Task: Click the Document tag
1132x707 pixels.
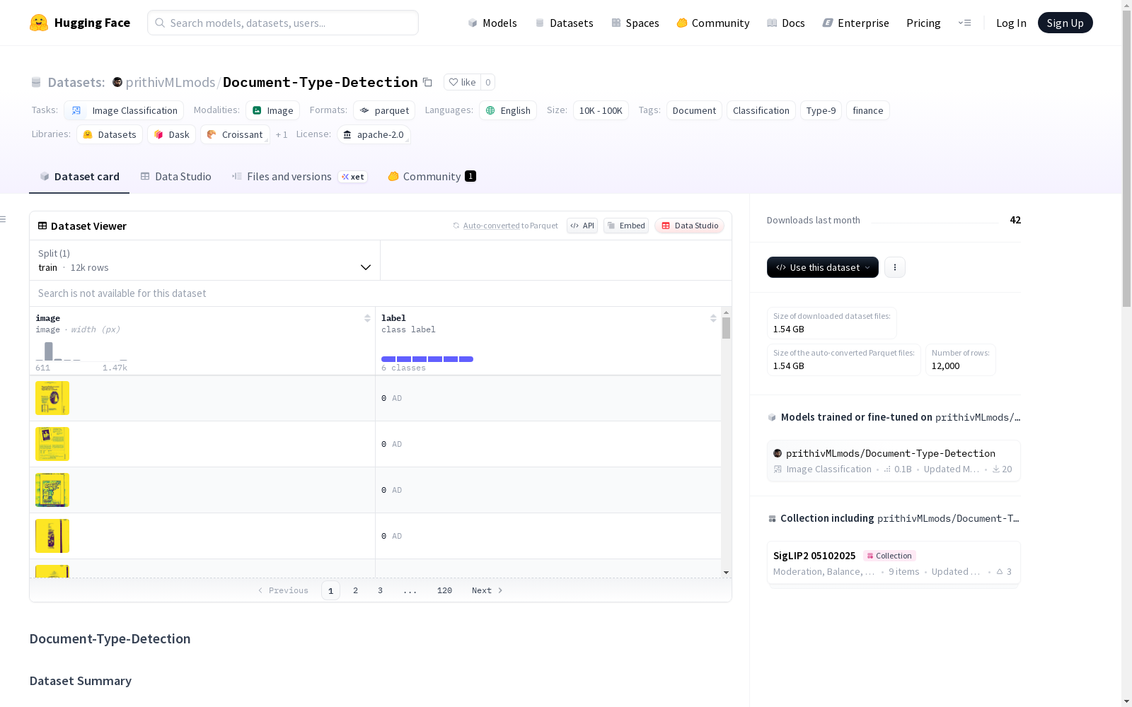Action: 694,110
